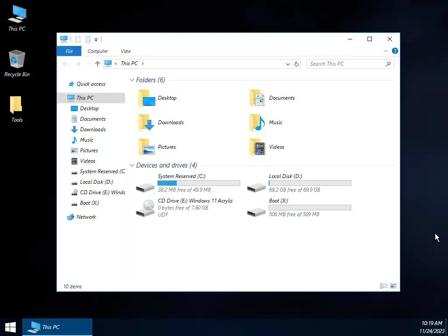This screenshot has width=448, height=336.
Task: Click the 38.2 MB free of 49.9 MB text
Action: [184, 190]
